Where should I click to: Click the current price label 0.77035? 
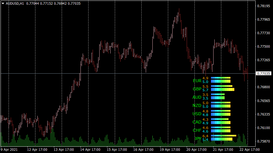[x=264, y=74]
